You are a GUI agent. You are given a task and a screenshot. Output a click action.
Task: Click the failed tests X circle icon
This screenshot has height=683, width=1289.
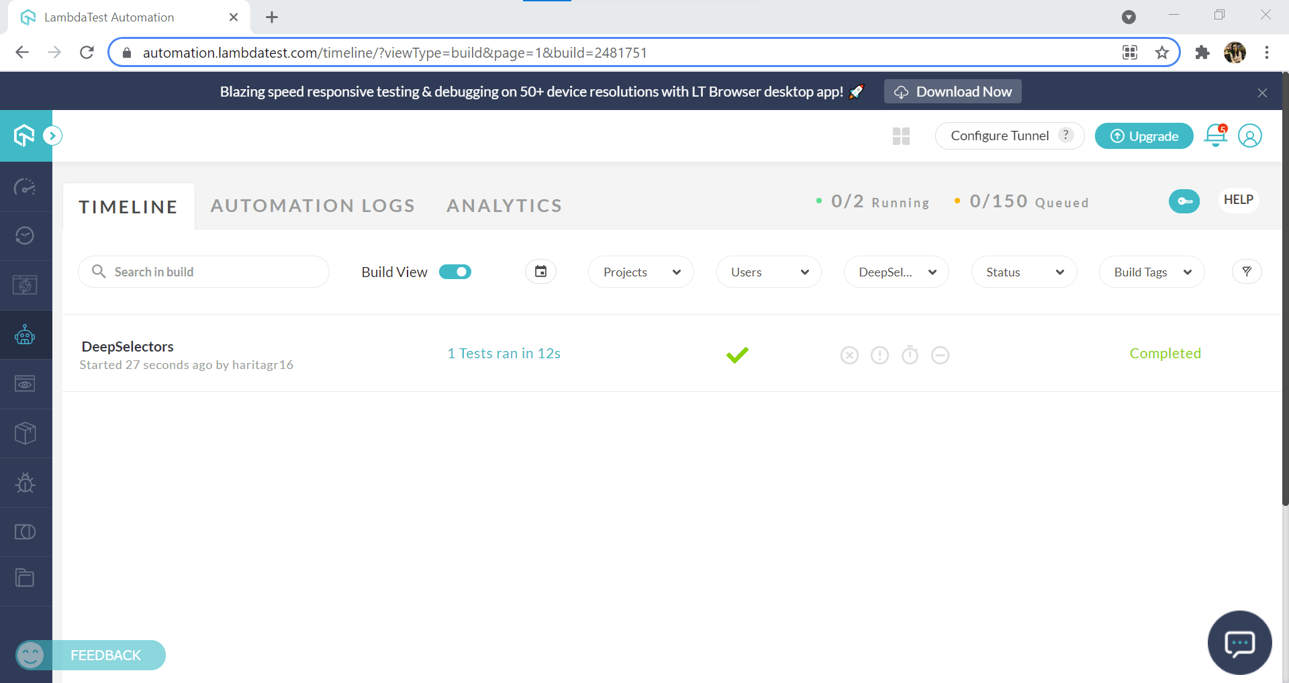pos(849,355)
